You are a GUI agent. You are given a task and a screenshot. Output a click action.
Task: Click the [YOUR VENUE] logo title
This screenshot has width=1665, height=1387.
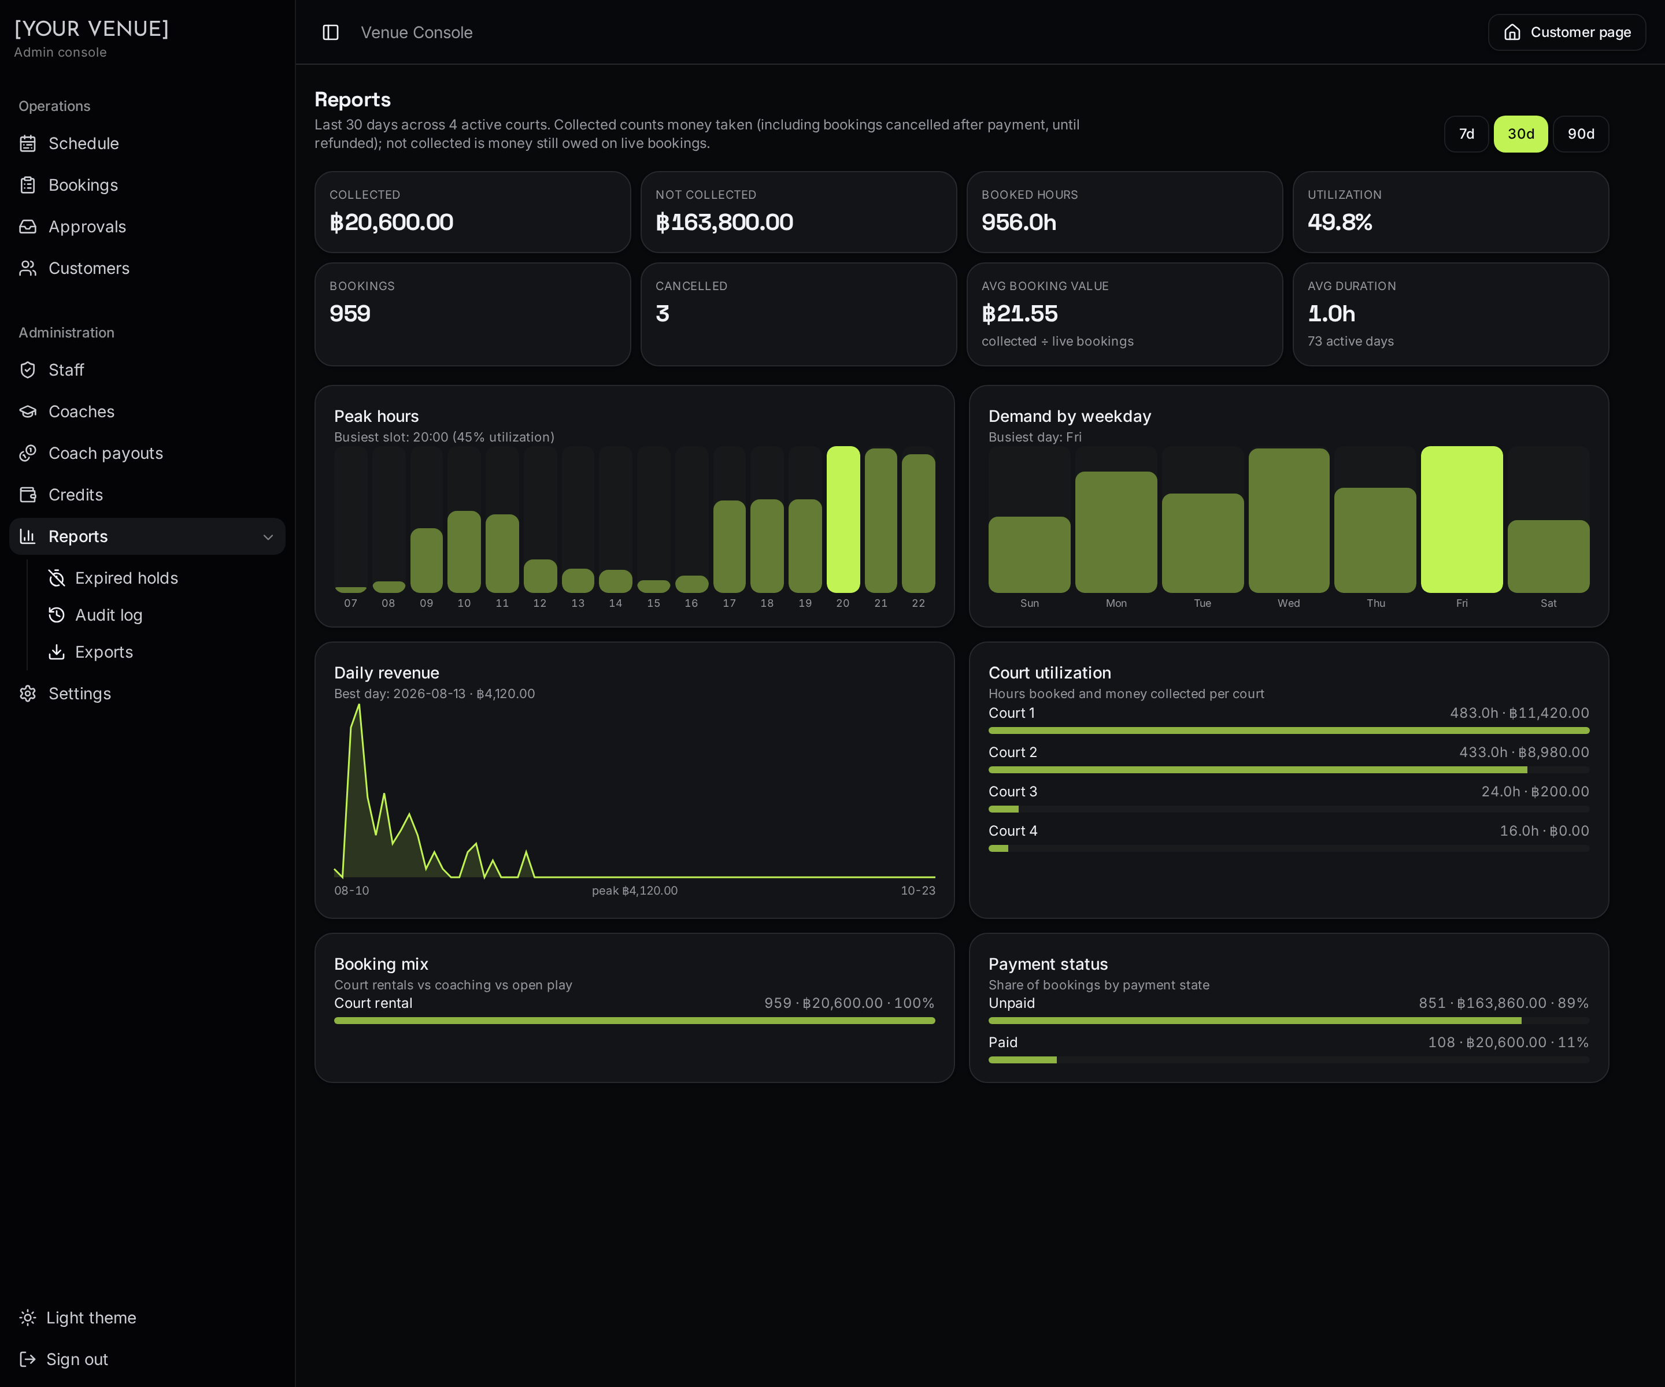(x=91, y=28)
